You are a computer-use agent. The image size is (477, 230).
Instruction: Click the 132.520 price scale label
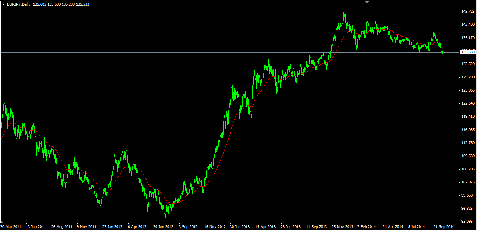469,64
